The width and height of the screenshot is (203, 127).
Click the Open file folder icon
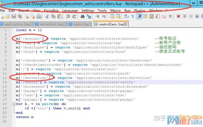pyautogui.click(x=8, y=17)
